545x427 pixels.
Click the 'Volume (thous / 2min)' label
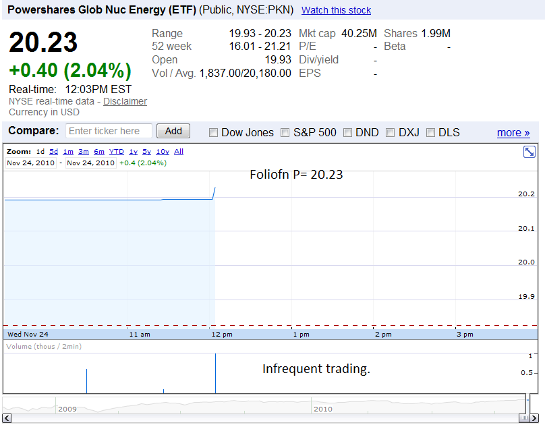tap(44, 346)
